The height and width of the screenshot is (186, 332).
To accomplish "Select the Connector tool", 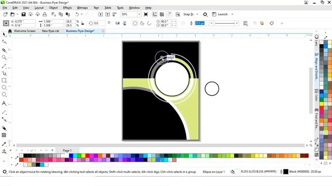I will [4, 119].
